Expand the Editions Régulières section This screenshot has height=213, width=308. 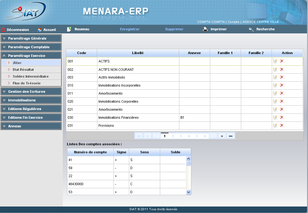tap(31, 109)
